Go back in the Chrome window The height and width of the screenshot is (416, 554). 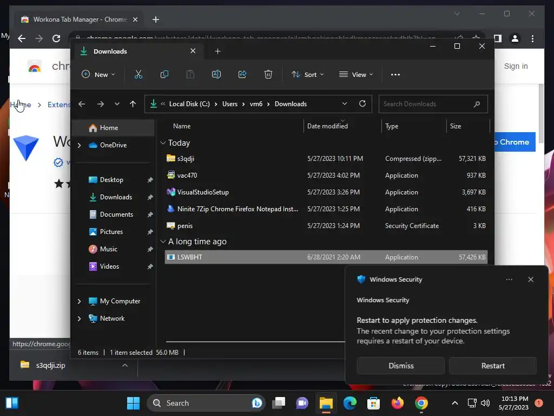tap(22, 38)
